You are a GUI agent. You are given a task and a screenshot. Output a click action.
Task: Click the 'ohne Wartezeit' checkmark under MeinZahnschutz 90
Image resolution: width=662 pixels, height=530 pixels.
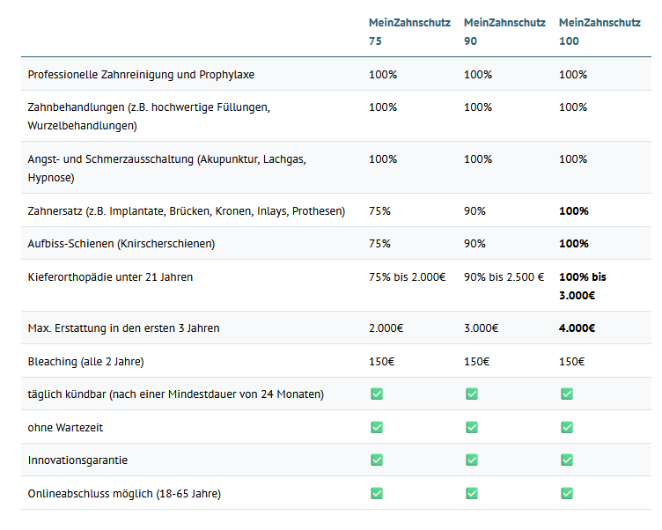tap(472, 427)
